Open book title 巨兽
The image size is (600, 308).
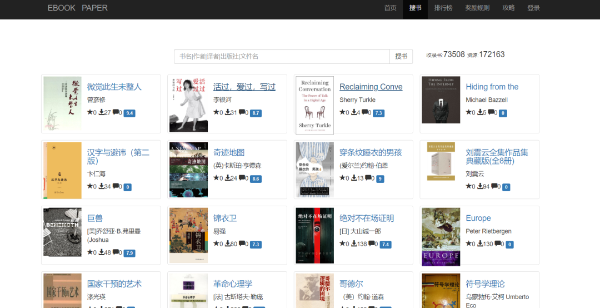pos(95,218)
